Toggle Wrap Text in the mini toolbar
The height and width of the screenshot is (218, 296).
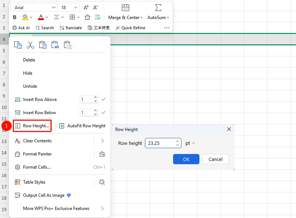coord(97,17)
